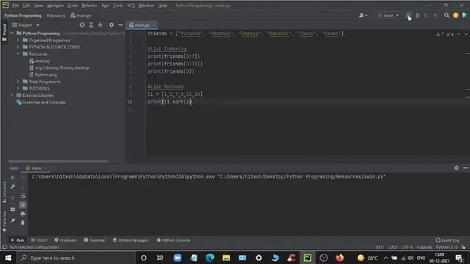The height and width of the screenshot is (264, 470).
Task: Click the UTF-8 encoding in status bar
Action: pyautogui.click(x=407, y=247)
